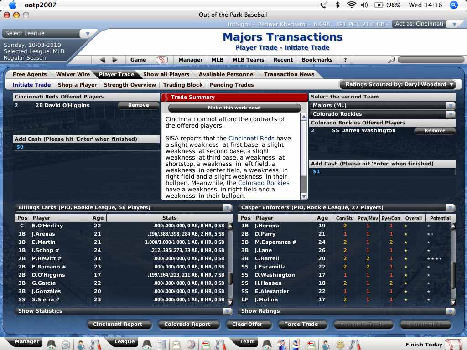The height and width of the screenshot is (350, 467).
Task: Click the Make this work now! button
Action: 234,108
